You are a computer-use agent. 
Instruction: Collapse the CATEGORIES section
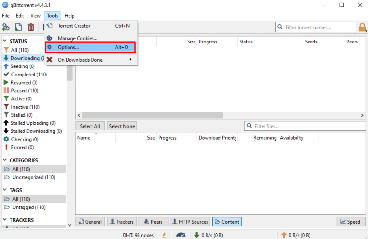pos(5,160)
